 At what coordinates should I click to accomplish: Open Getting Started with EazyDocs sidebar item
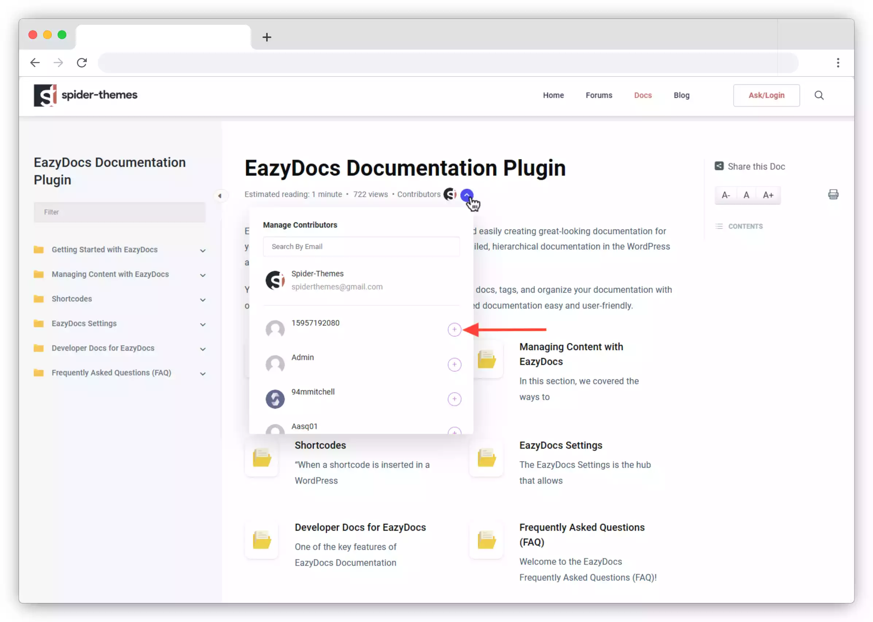pos(104,249)
